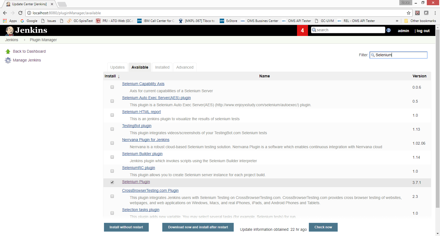Open the OMS API Tester bookmark

coord(296,21)
